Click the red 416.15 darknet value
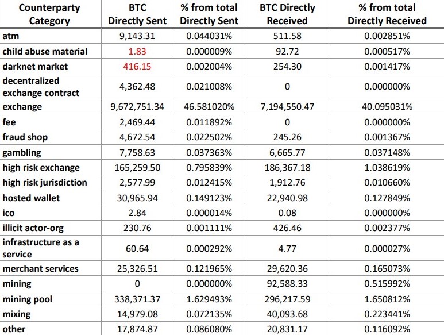Image resolution: width=444 pixels, height=335 pixels. [138, 67]
